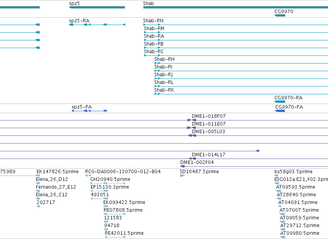Image resolution: width=328 pixels, height=239 pixels.
Task: Select the DME1-005L03 feature
Action: click(209, 132)
